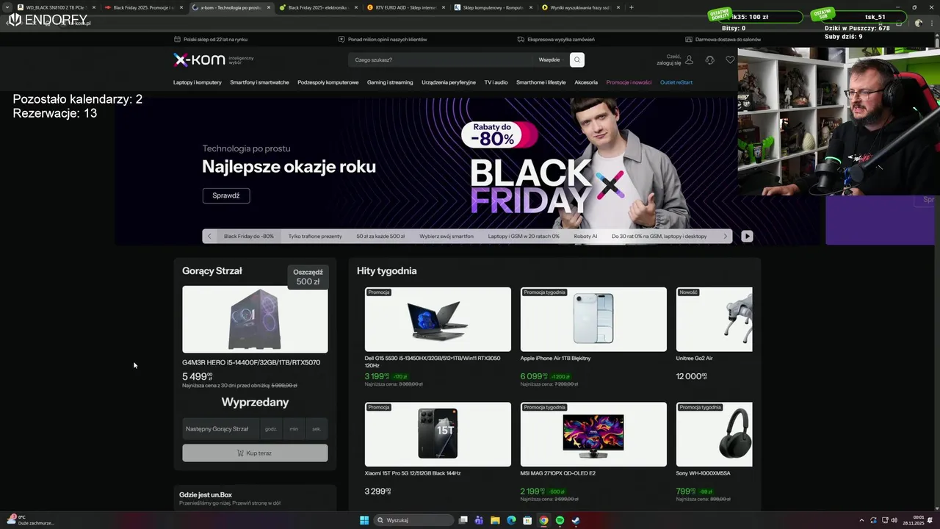Click the banner play button

(747, 236)
